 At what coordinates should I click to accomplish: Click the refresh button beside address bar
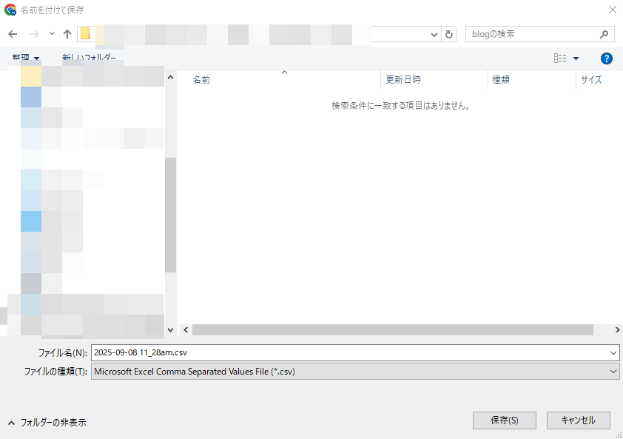click(x=450, y=34)
